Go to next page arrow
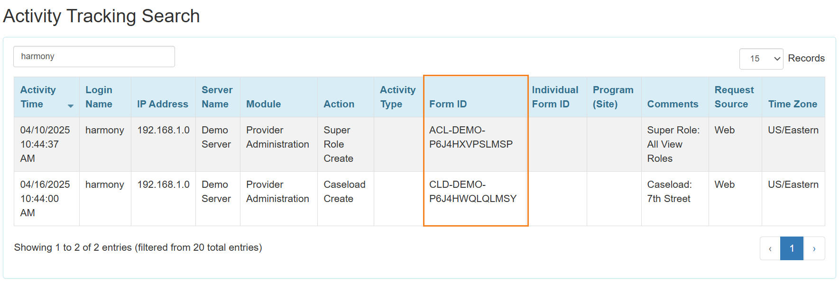839x281 pixels. (814, 248)
